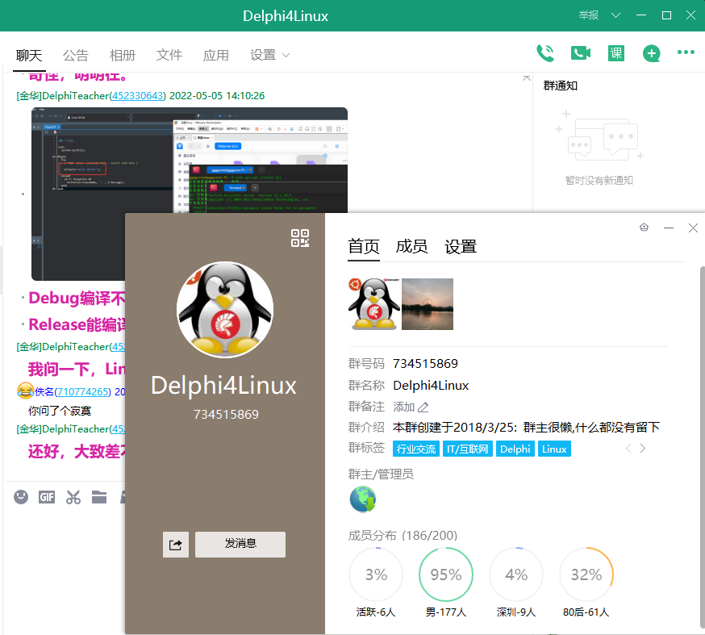
Task: Click the laughing emoji beside 佚名
Action: [25, 391]
